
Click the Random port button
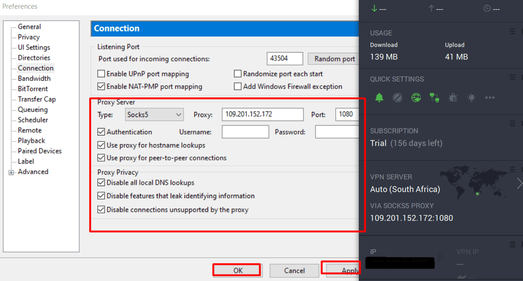(333, 59)
